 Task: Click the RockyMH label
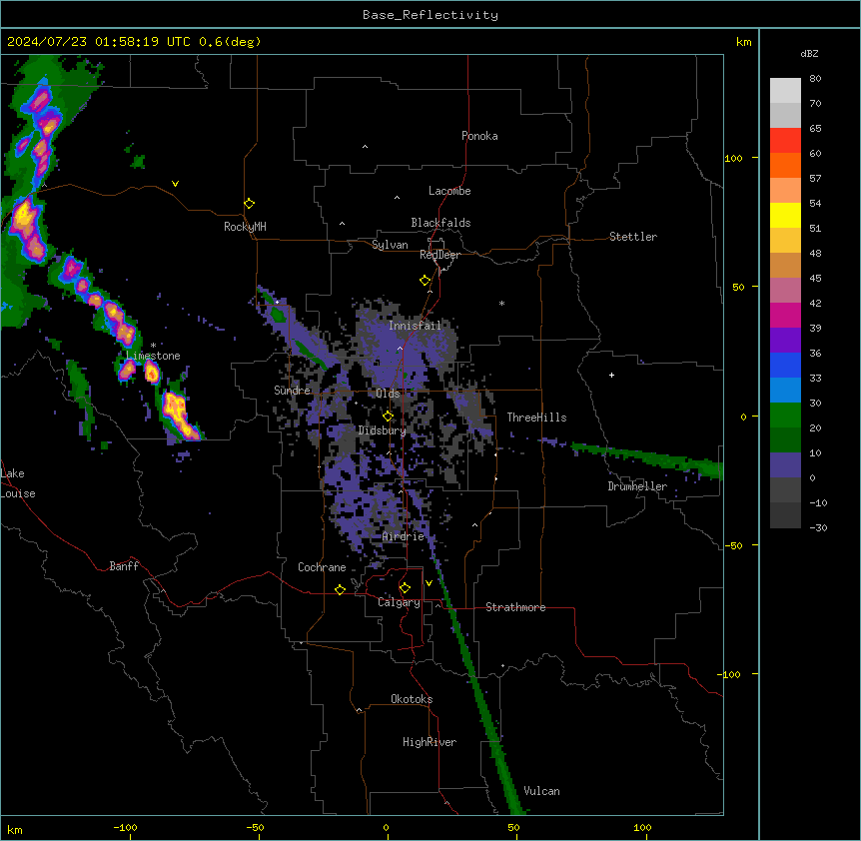[x=245, y=227]
